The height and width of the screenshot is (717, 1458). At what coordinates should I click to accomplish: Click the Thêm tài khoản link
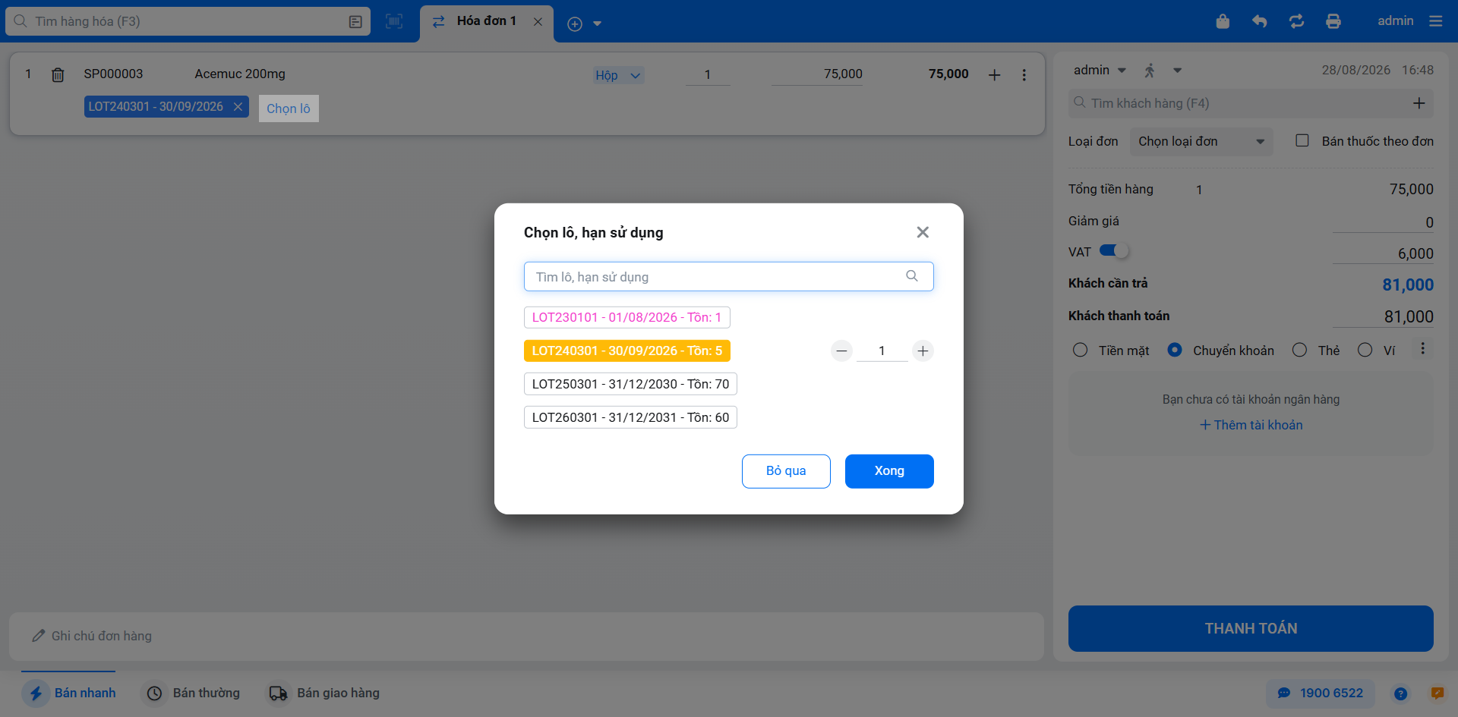point(1251,425)
